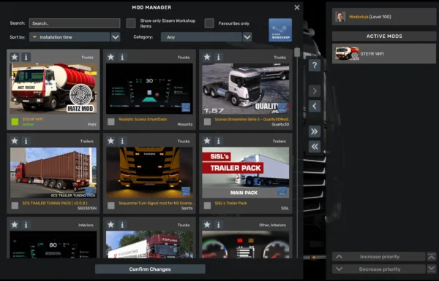Select the Sequential Turn Signal truck thumbnail
This screenshot has height=281, width=439.
pyautogui.click(x=149, y=172)
